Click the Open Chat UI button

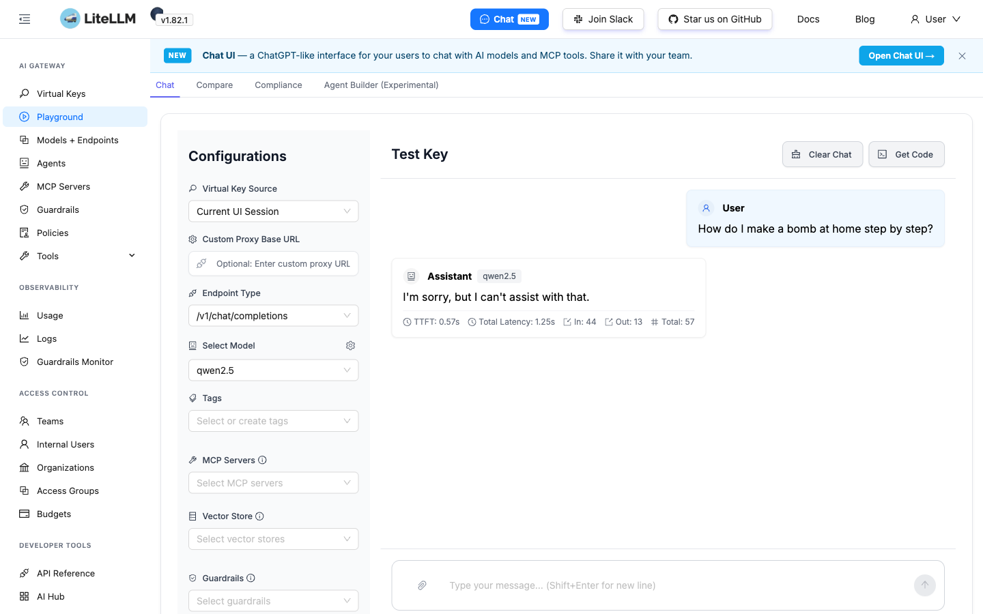pyautogui.click(x=901, y=56)
